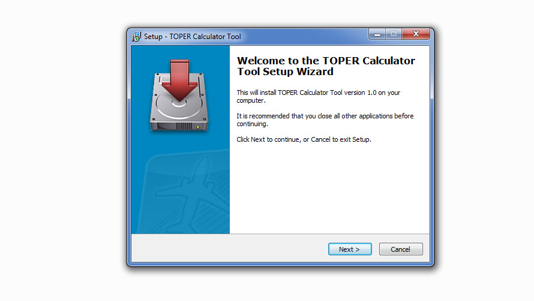Minimize the setup window
The width and height of the screenshot is (534, 301).
click(377, 34)
